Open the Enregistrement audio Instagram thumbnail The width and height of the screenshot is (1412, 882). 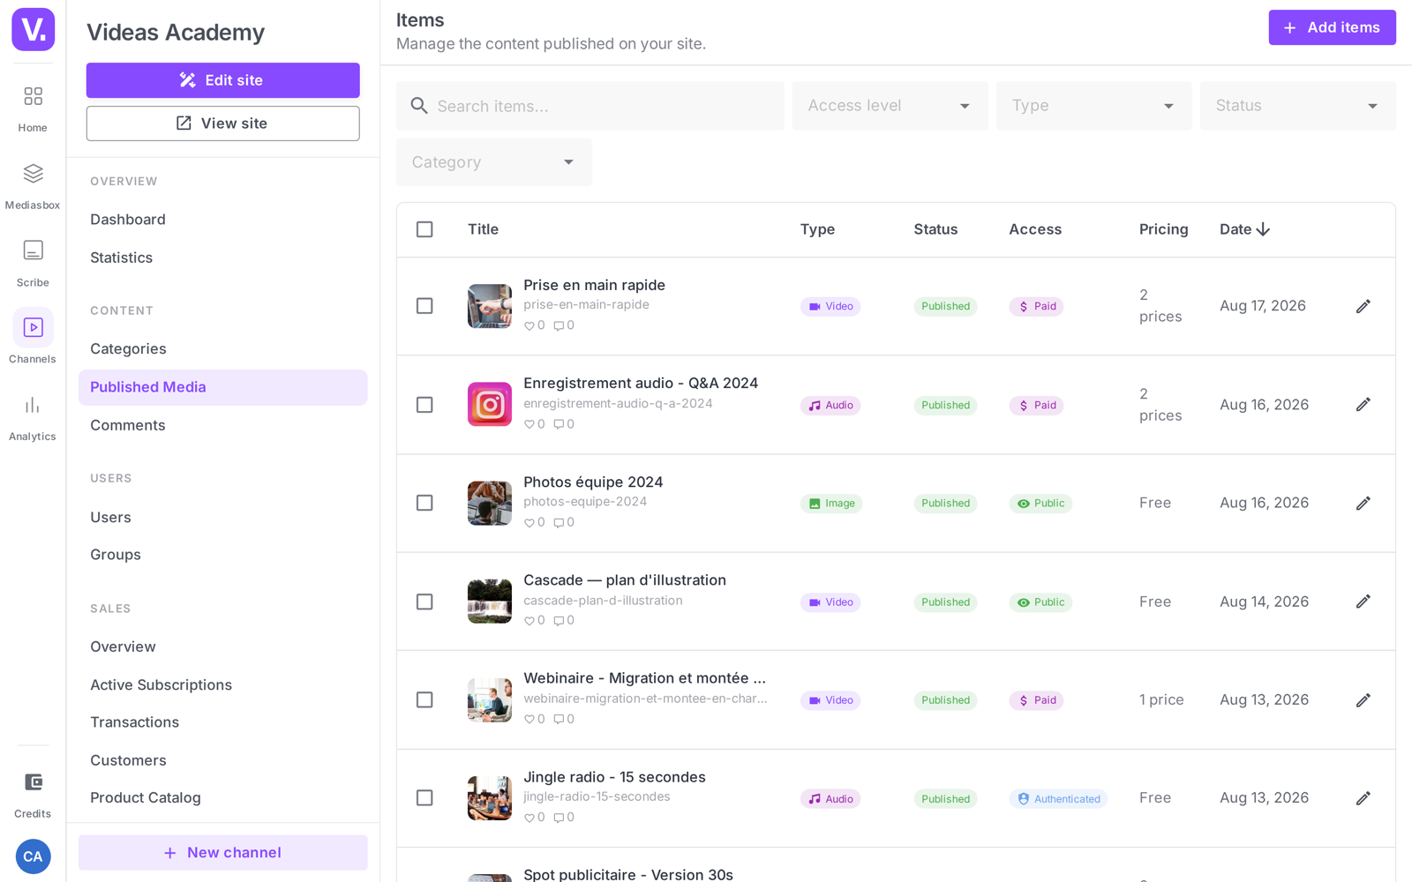(x=490, y=405)
